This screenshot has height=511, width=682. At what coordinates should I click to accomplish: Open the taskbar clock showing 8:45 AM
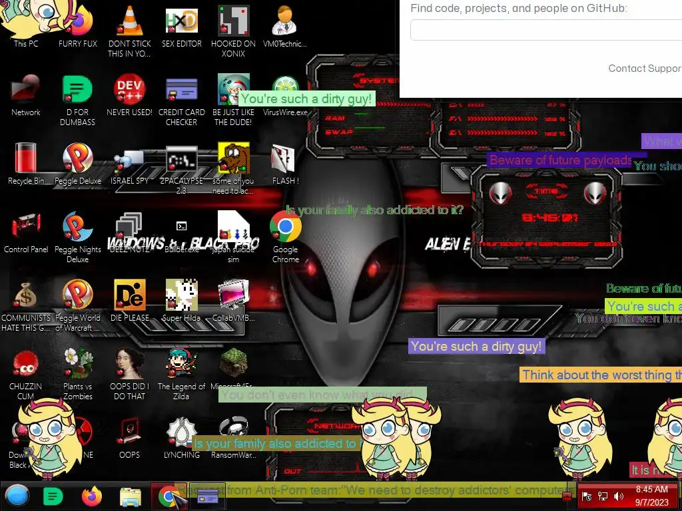[x=651, y=496]
